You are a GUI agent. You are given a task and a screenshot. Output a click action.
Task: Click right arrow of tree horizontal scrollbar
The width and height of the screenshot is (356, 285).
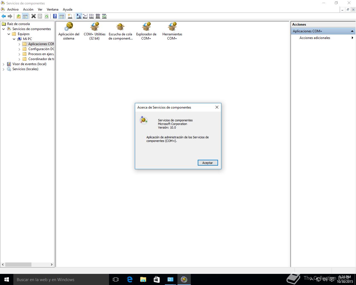click(51, 264)
